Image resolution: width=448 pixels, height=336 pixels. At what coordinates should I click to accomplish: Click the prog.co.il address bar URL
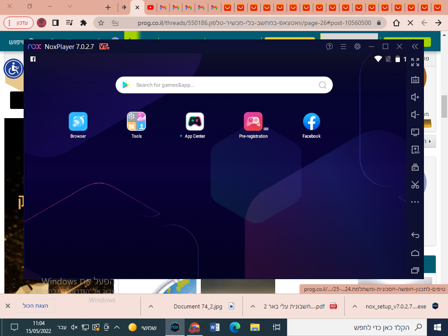(x=254, y=23)
